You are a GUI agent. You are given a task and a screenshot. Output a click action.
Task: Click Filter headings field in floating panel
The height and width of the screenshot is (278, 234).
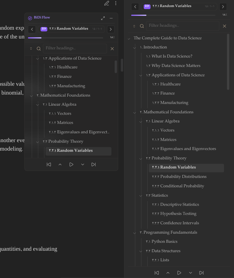pyautogui.click(x=75, y=48)
